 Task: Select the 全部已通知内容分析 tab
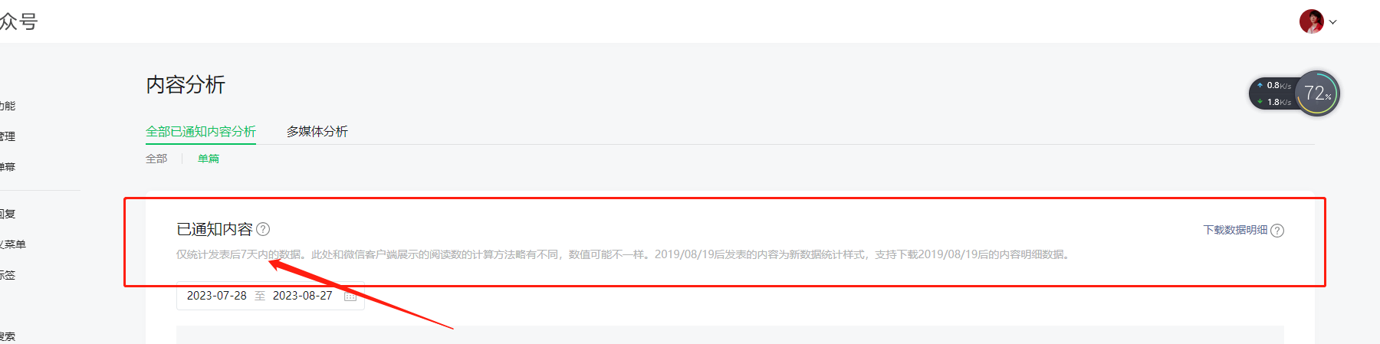tap(201, 132)
